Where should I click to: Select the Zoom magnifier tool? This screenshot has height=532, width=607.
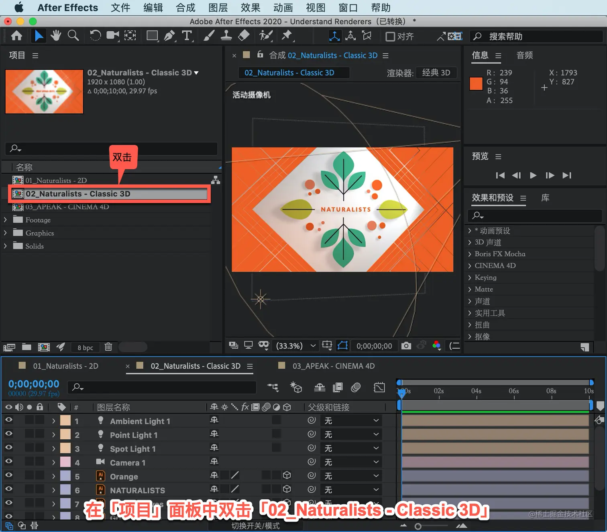73,36
